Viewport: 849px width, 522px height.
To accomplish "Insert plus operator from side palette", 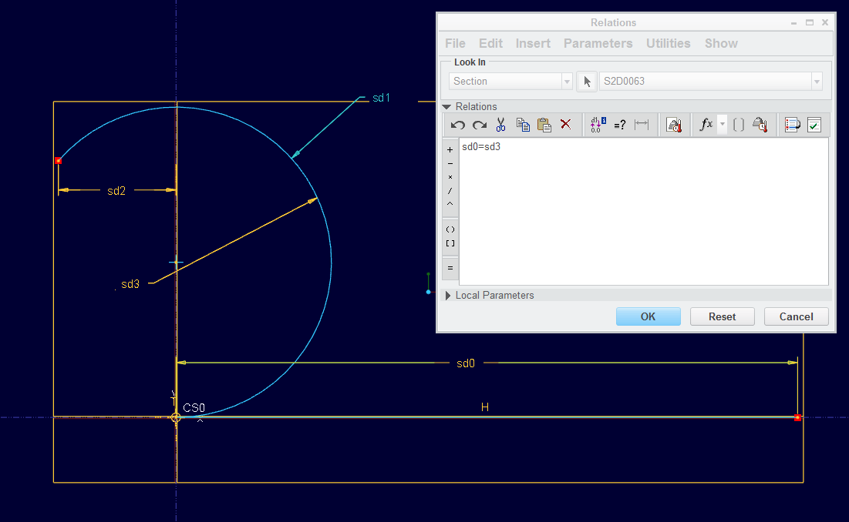I will 450,149.
